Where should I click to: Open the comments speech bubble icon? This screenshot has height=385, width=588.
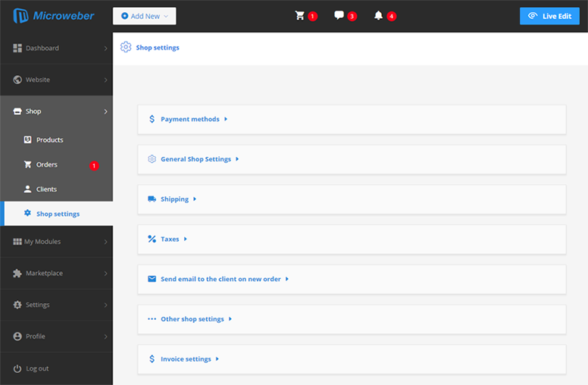pyautogui.click(x=339, y=15)
